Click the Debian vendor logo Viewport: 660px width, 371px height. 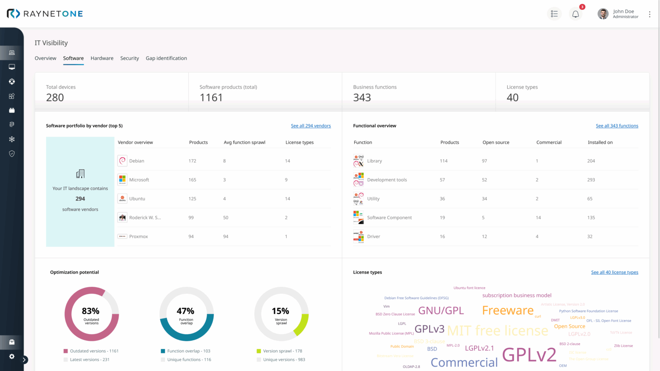pos(122,161)
